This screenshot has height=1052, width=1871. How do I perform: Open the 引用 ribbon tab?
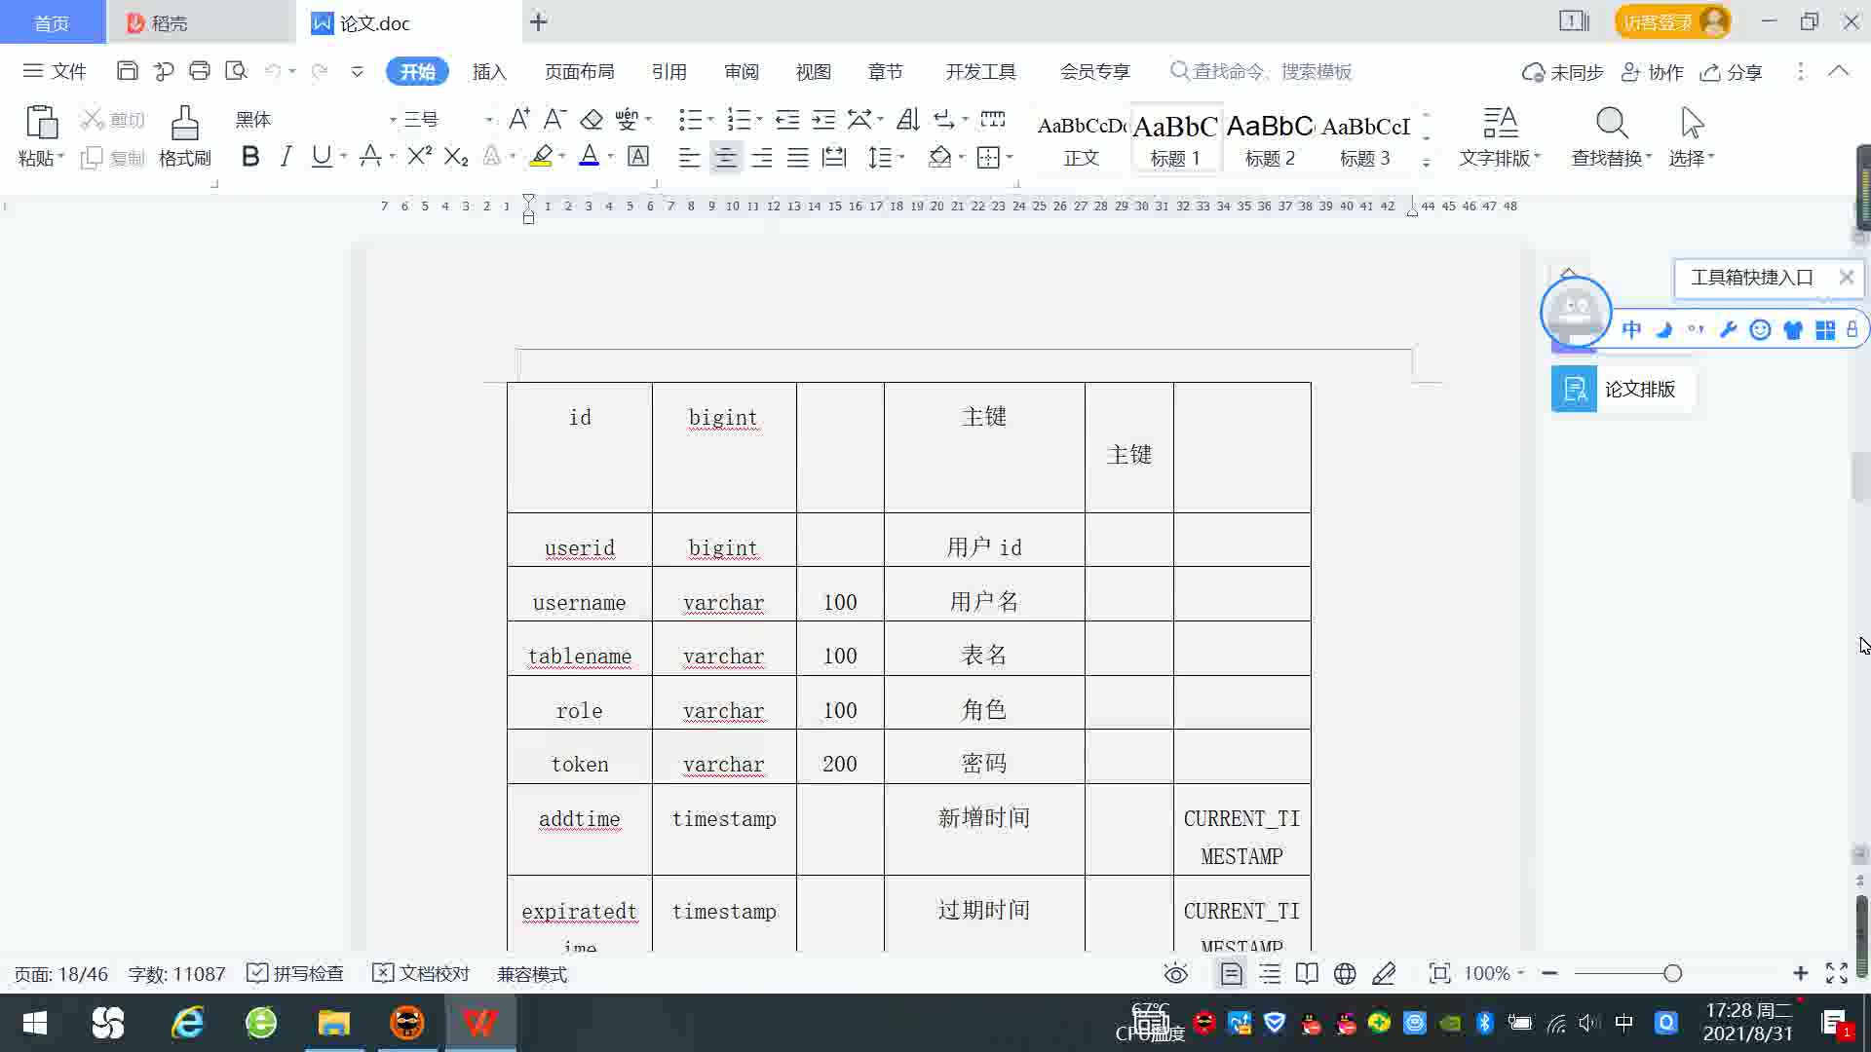668,71
